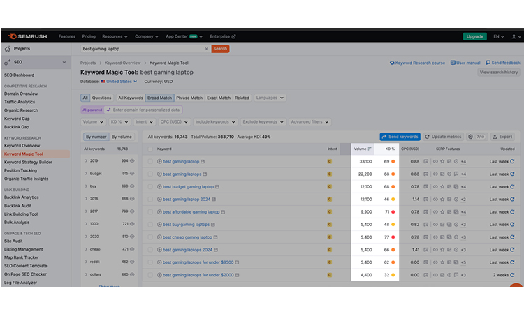
Task: Click add icon for best gaming laptop
Action: [159, 161]
